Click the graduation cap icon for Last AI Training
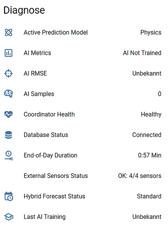This screenshot has width=168, height=228. tap(9, 217)
